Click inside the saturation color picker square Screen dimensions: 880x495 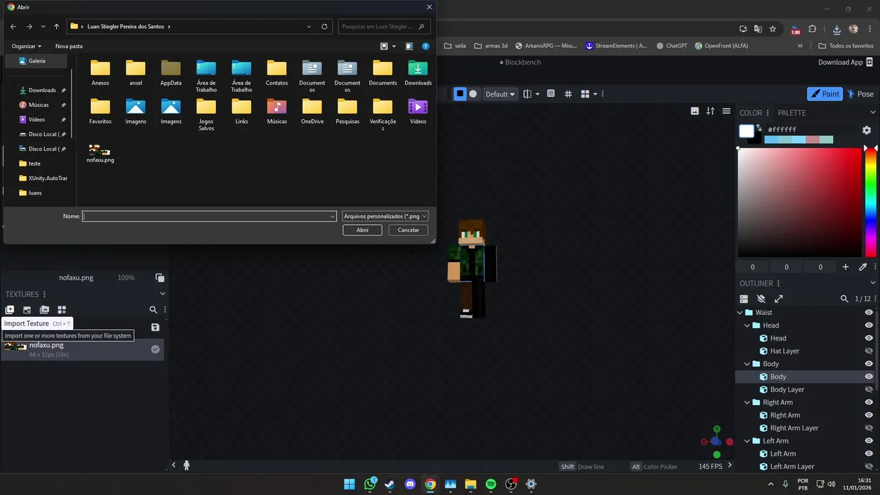click(800, 202)
